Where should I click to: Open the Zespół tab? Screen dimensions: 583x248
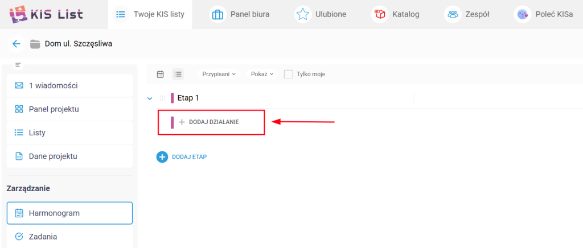pyautogui.click(x=467, y=14)
